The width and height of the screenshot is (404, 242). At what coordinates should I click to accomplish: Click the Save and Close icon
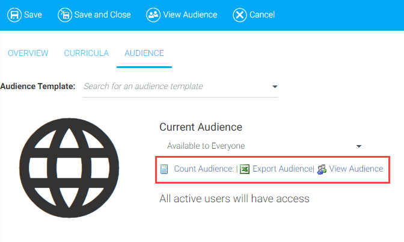click(64, 14)
